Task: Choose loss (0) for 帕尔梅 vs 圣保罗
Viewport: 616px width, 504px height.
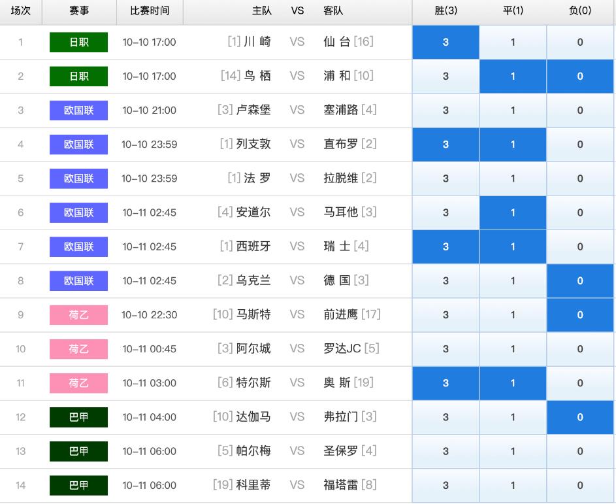Action: tap(580, 451)
